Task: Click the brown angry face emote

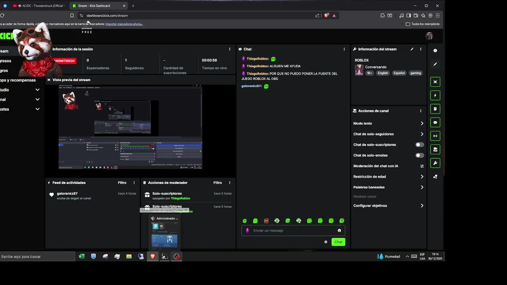Action: 266,220
